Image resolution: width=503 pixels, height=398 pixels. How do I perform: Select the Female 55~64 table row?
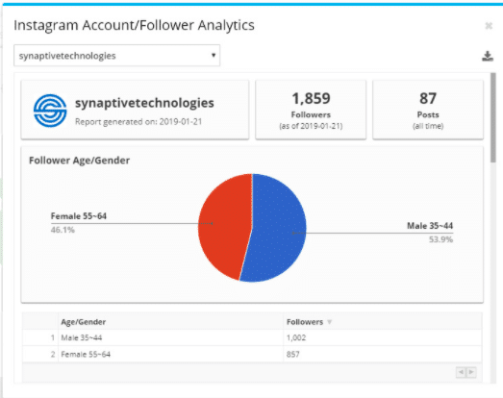252,354
